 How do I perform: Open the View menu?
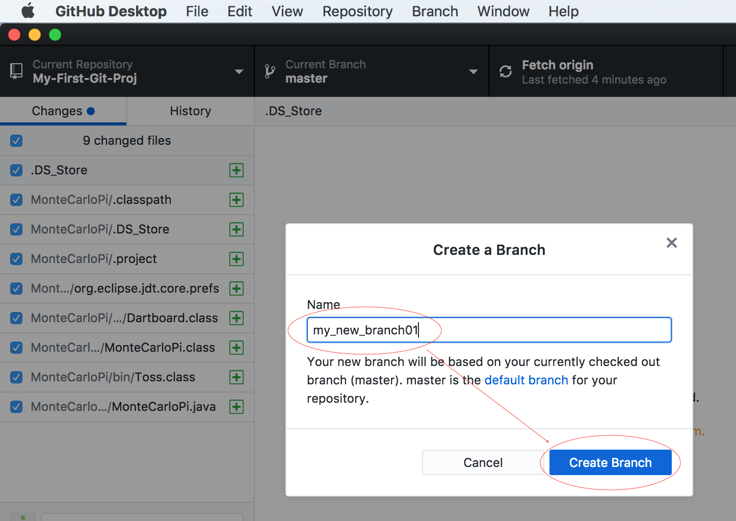point(287,11)
